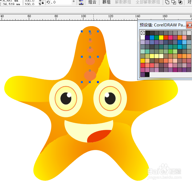192x184 pixels.
Task: Click the 组合 combine button
Action: click(92, 2)
